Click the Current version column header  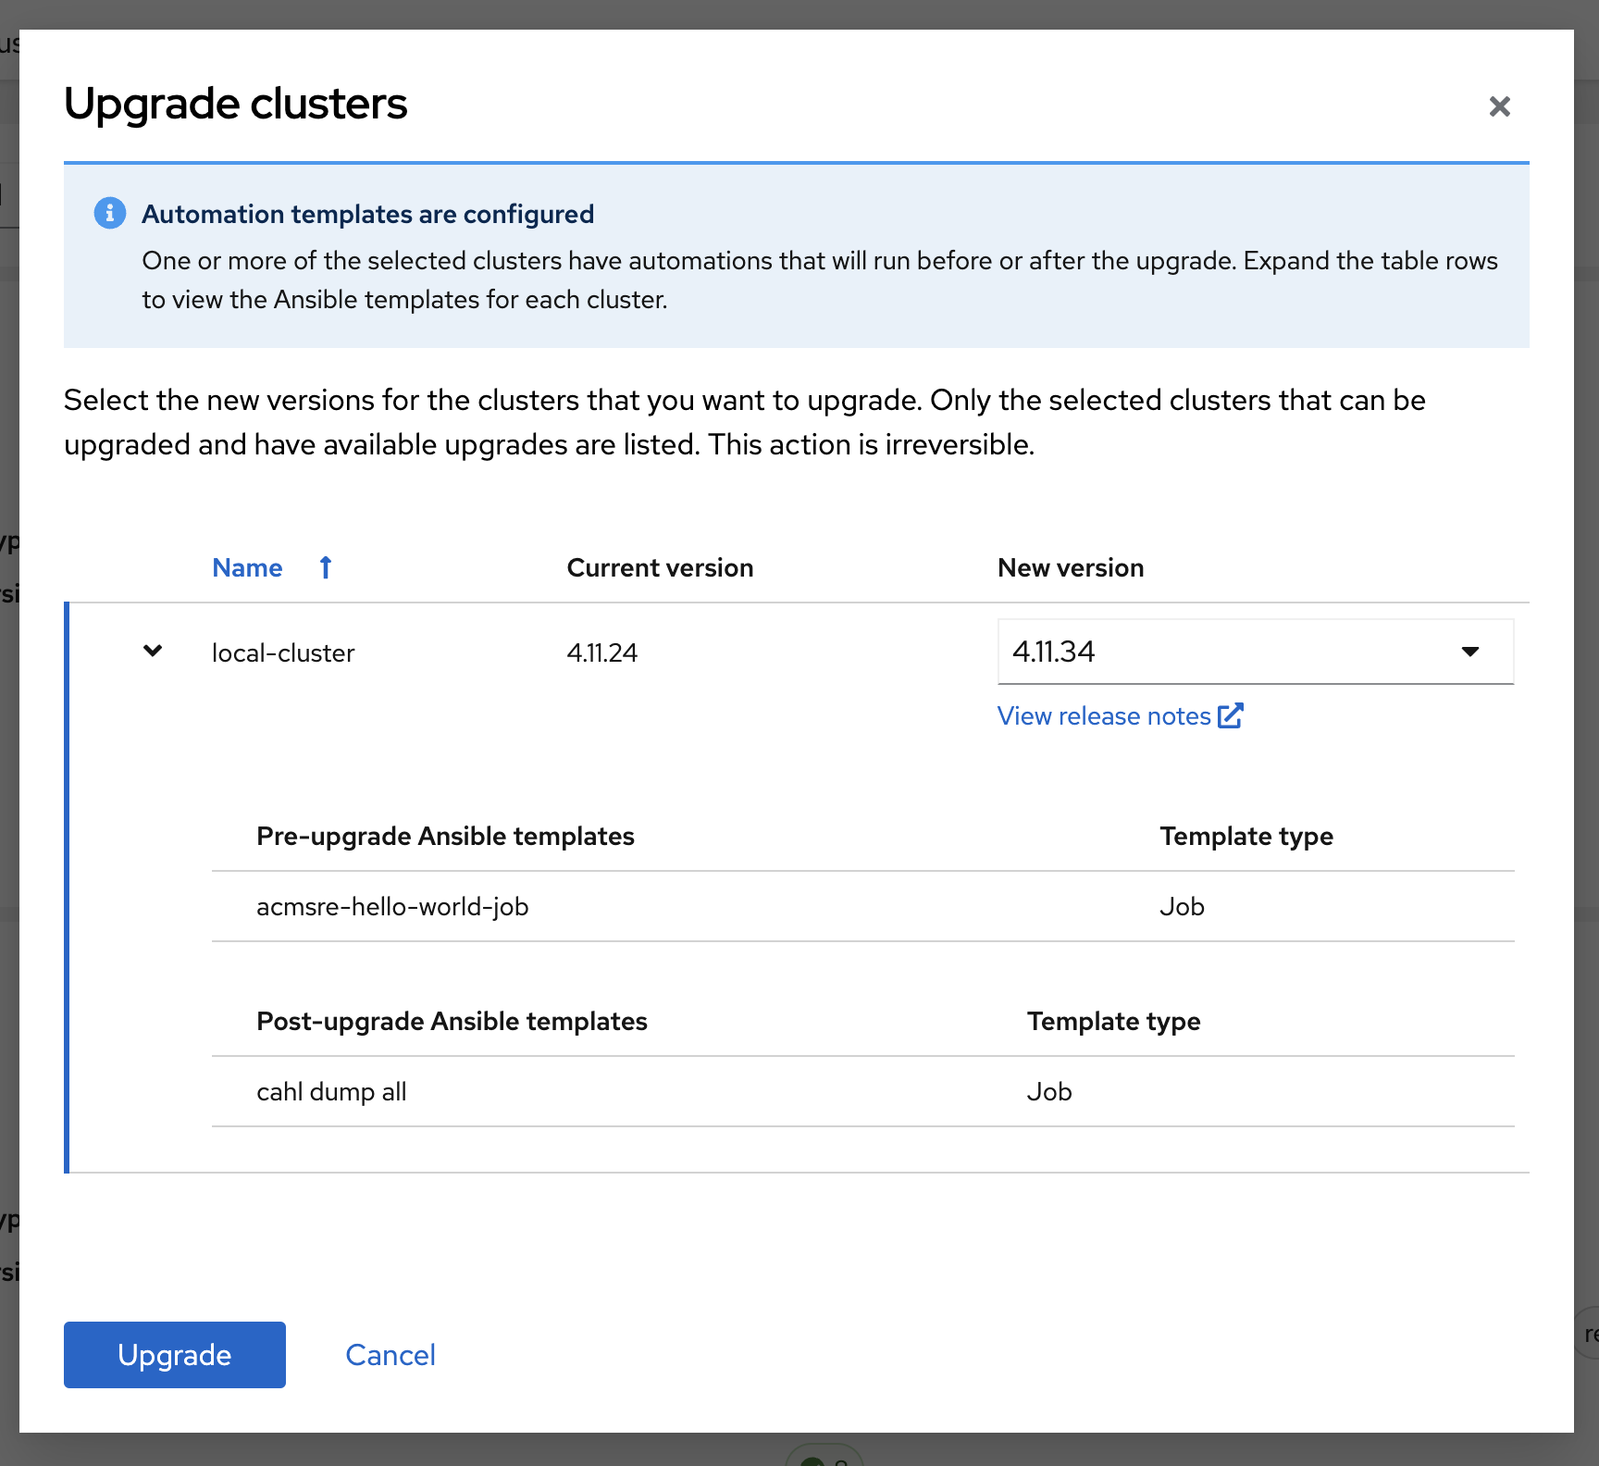(x=660, y=567)
